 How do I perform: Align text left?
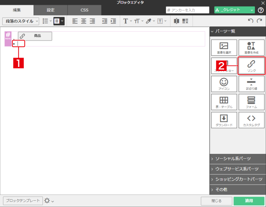[x=75, y=21]
